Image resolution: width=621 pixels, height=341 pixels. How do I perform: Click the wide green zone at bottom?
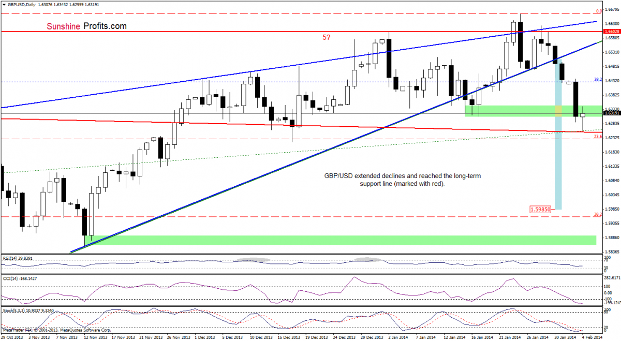(x=340, y=240)
